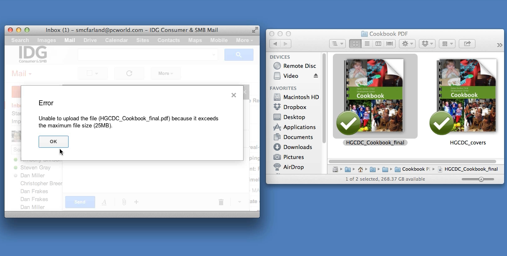Image resolution: width=507 pixels, height=256 pixels.
Task: Click the HGCDC_Cookbook_final file name label
Action: click(x=375, y=142)
